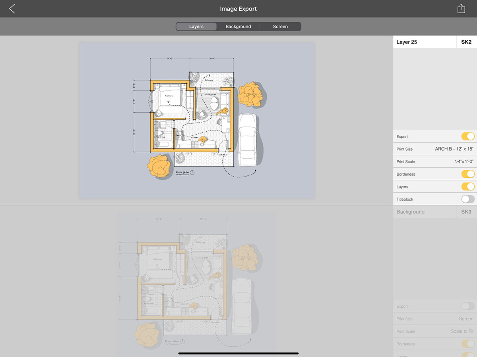Open Print Scale 1/4"=1'-0" options
This screenshot has width=477, height=357.
(464, 162)
